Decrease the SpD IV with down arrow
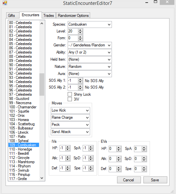The height and width of the screenshot is (194, 176). click(x=91, y=160)
